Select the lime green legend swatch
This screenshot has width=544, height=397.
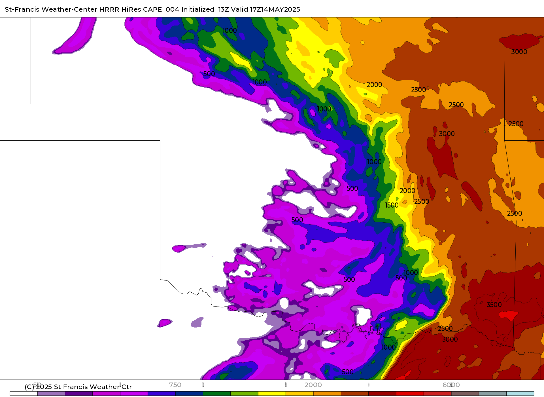(244, 394)
